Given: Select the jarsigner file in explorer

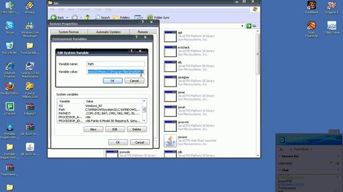Looking at the screenshot, I should (x=170, y=81).
